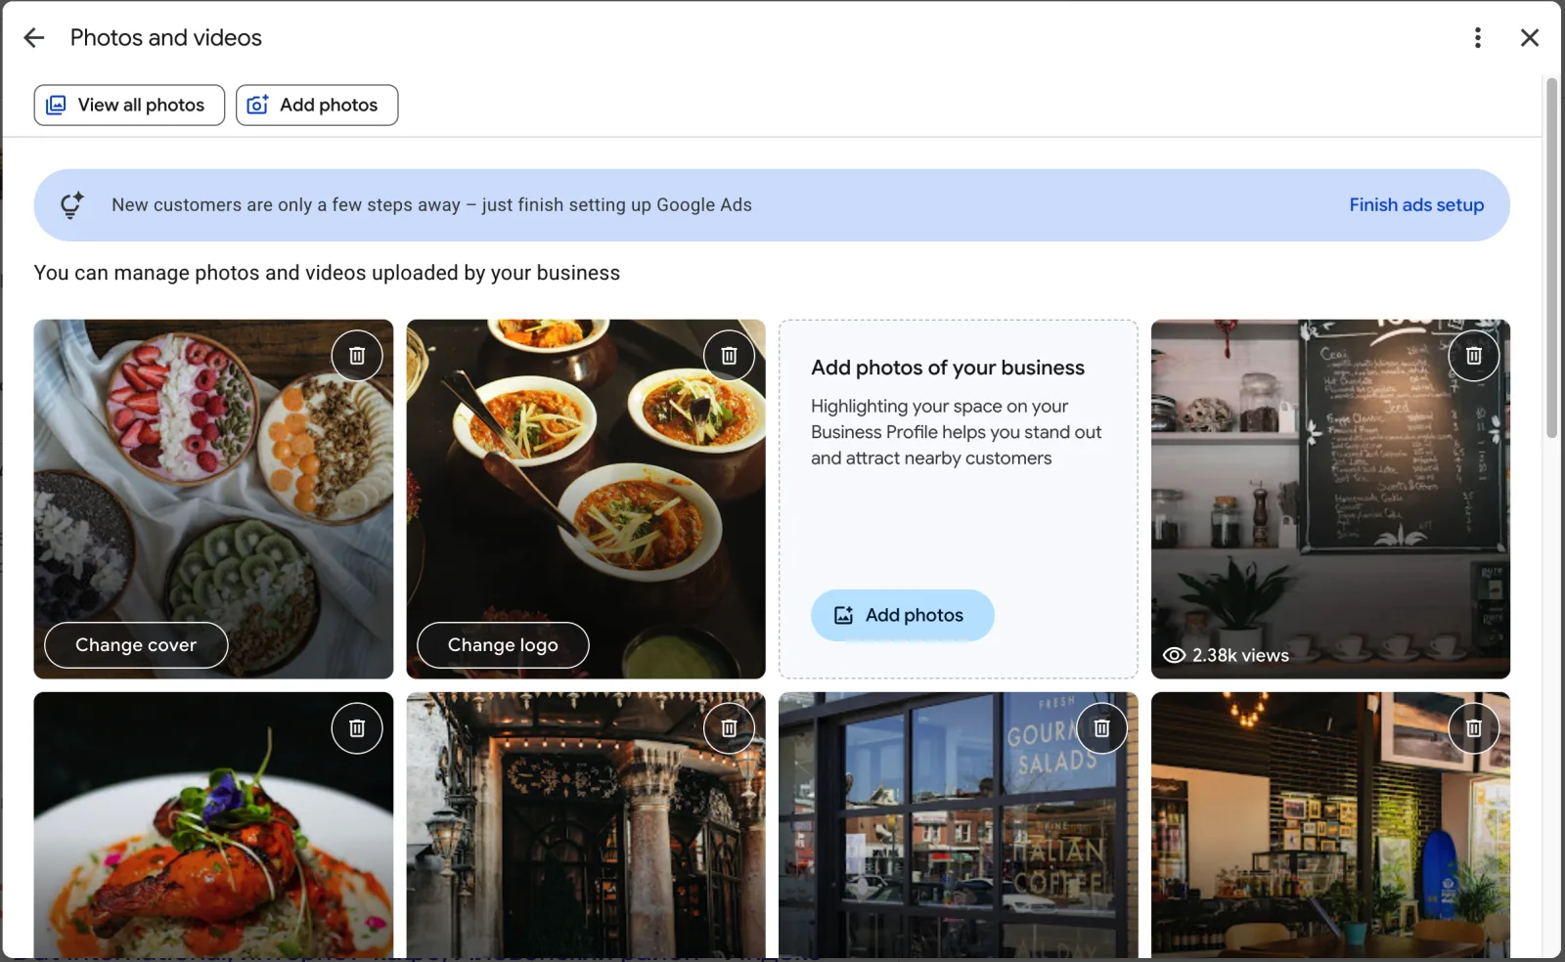Click the 'Photos and videos' title
This screenshot has height=962, width=1565.
point(166,37)
